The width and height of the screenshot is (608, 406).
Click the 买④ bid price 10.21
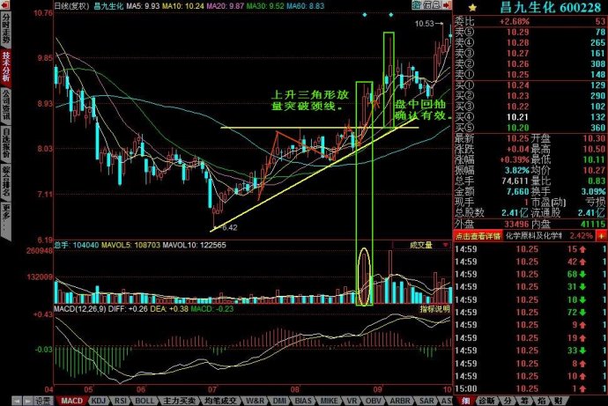tap(517, 117)
